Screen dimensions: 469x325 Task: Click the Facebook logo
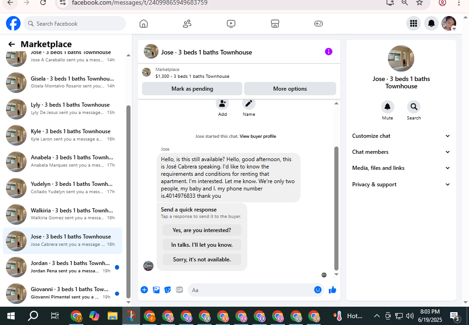pyautogui.click(x=13, y=23)
